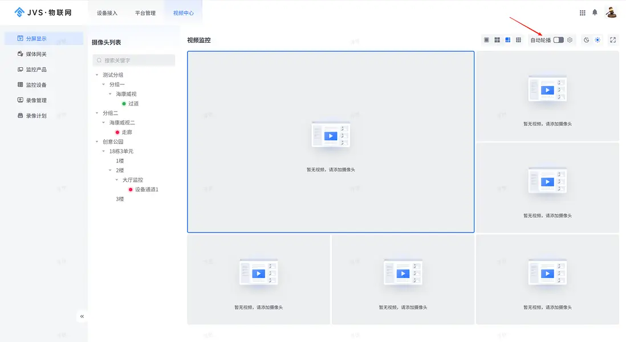The width and height of the screenshot is (626, 342).
Task: Click red status dot beside 设备通道1
Action: click(x=131, y=190)
